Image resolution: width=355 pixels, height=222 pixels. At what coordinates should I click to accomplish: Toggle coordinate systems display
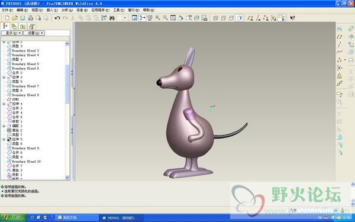pyautogui.click(x=273, y=18)
